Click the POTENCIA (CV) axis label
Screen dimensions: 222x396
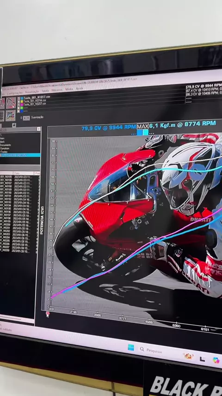[42, 220]
